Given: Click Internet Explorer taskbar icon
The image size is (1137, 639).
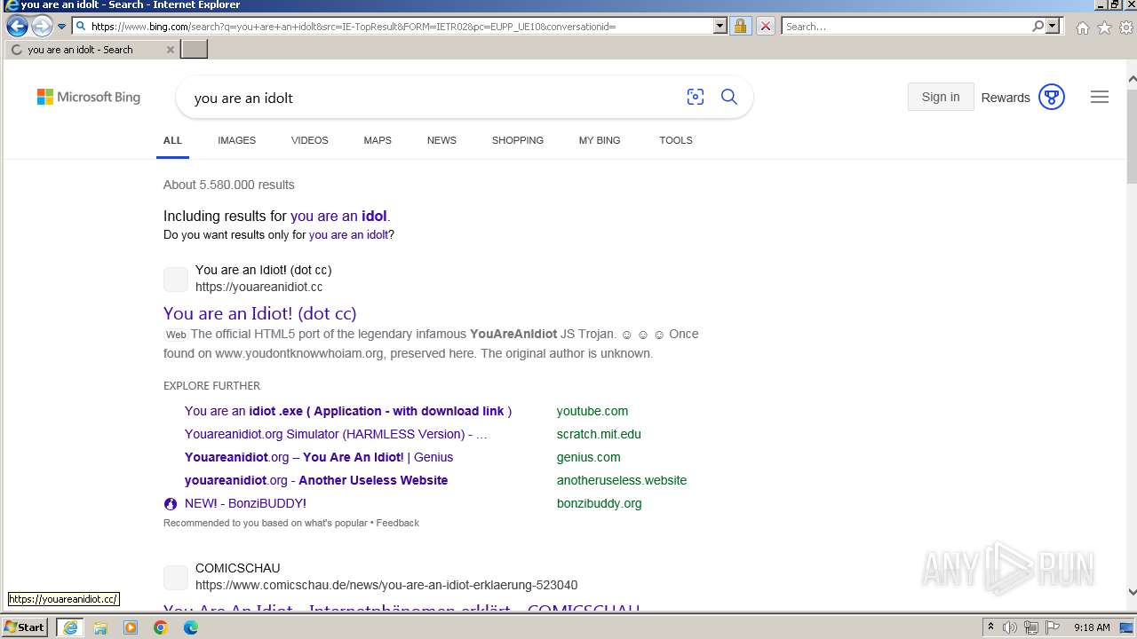Looking at the screenshot, I should tap(69, 627).
